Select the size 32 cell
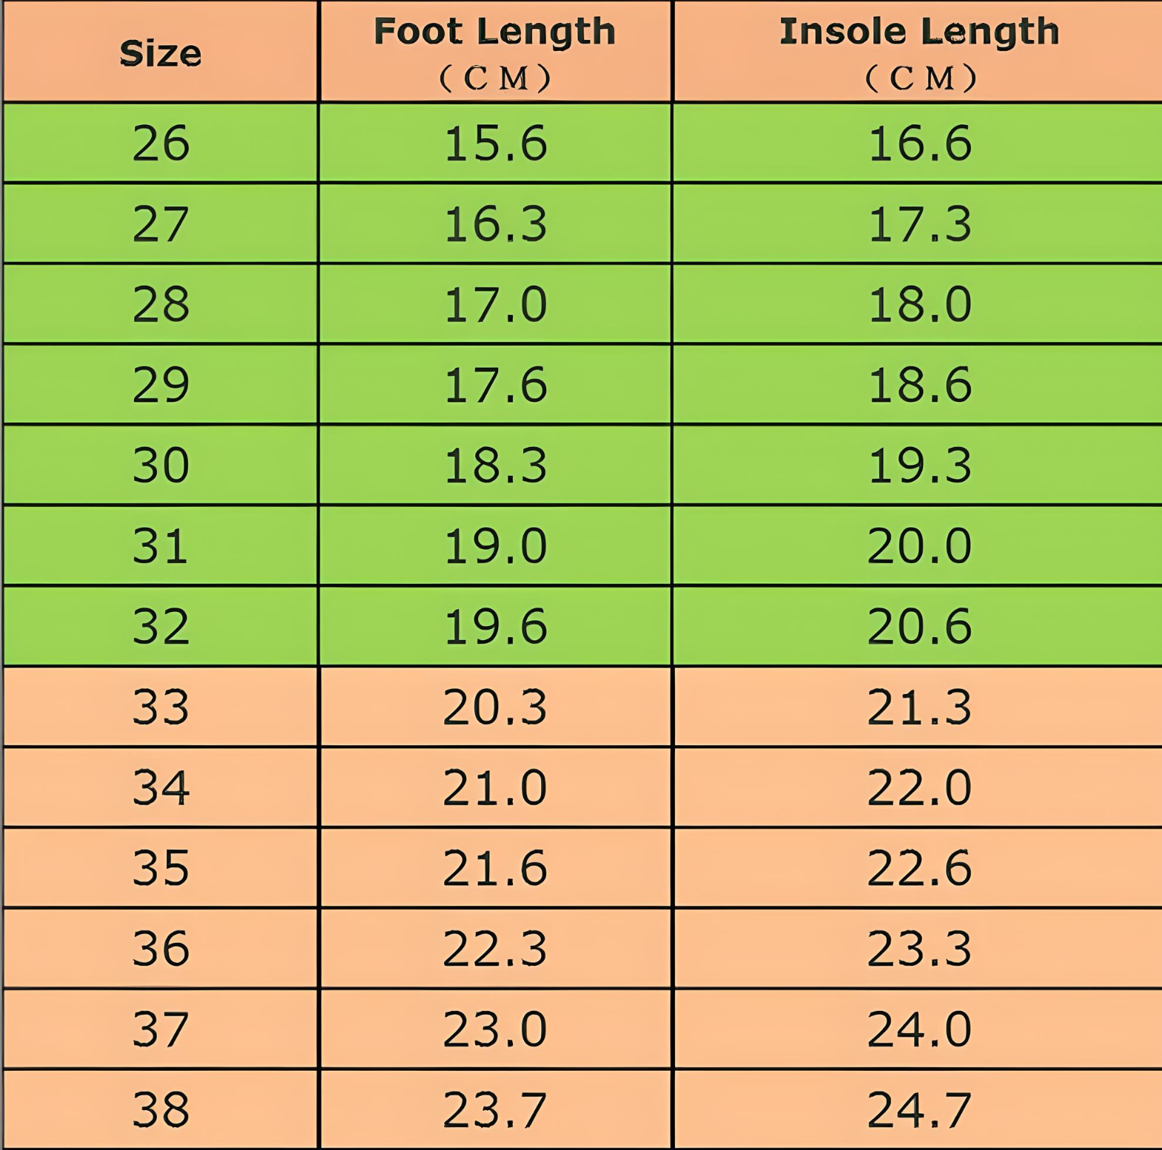1162x1150 pixels. point(161,627)
